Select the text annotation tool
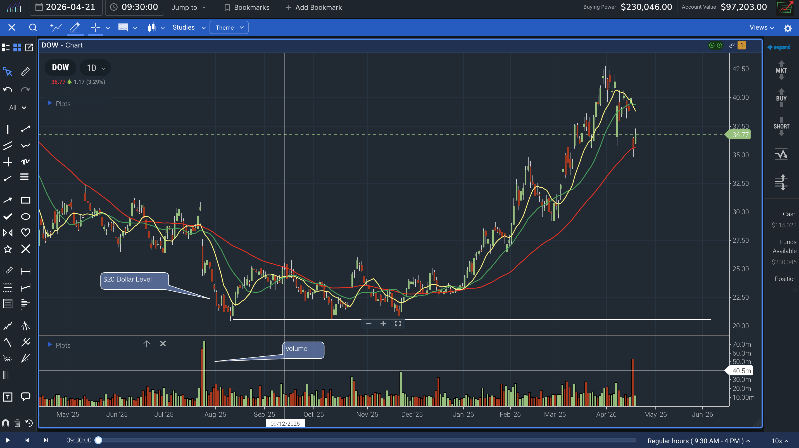Screen dimensions: 799x448 click(x=8, y=397)
